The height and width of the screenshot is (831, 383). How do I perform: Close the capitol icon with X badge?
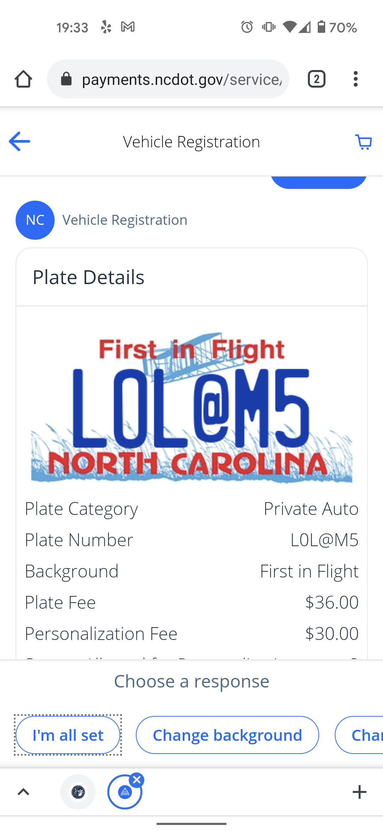click(x=137, y=780)
